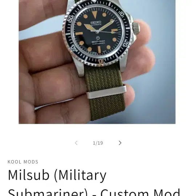This screenshot has width=196, height=196.
Task: Click the 10 marker on the bezel
Action: point(121,14)
